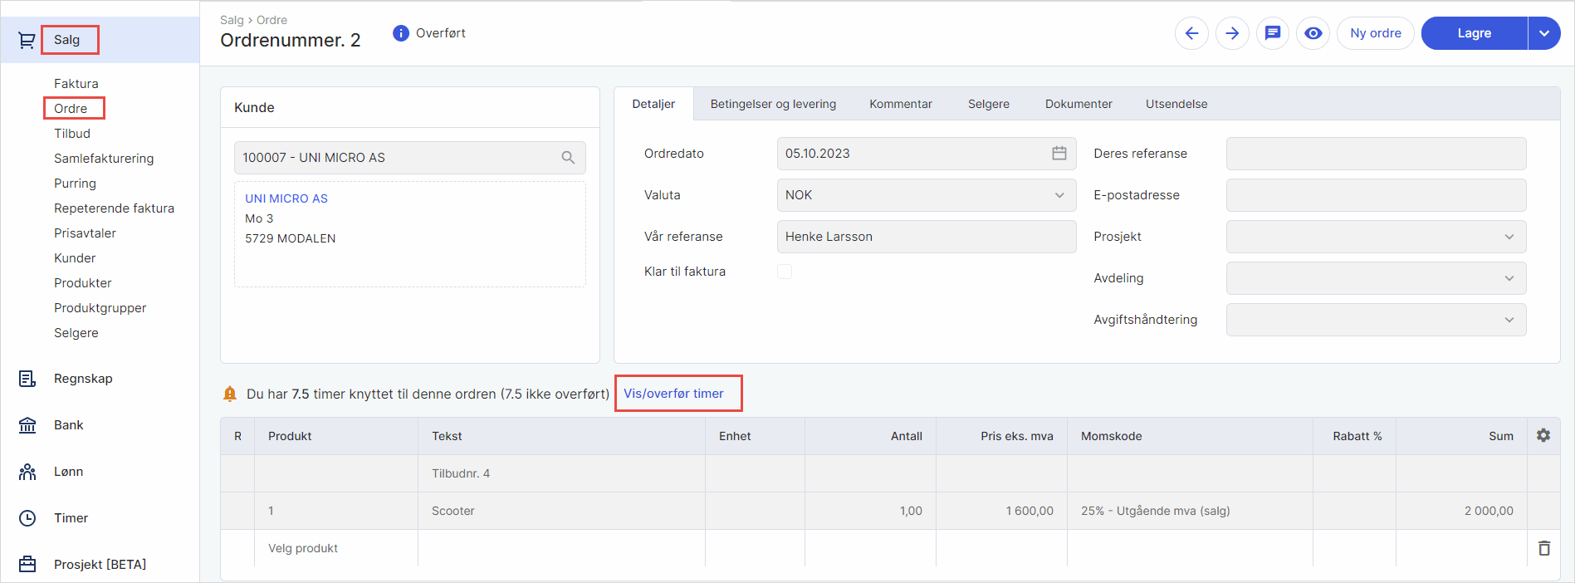Open table column settings gear
Viewport: 1575px width, 583px height.
click(1543, 435)
